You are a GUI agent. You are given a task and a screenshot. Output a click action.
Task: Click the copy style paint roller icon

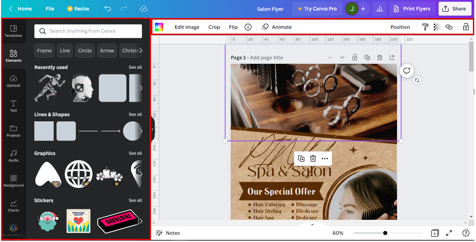(x=425, y=27)
